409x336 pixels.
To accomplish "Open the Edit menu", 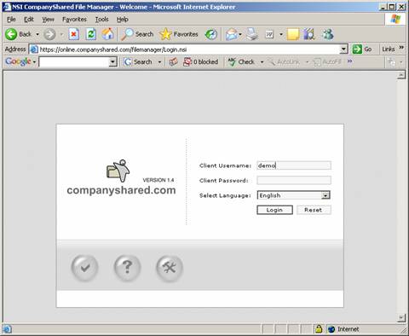I will click(29, 20).
